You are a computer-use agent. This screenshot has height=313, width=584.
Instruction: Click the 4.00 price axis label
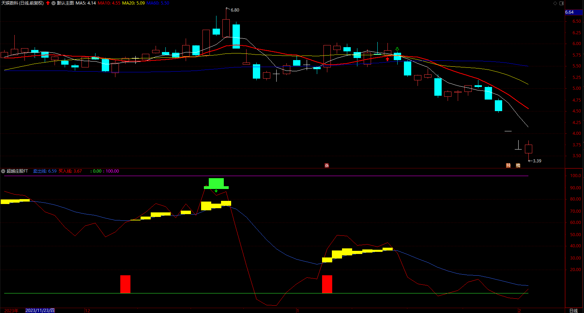point(577,133)
